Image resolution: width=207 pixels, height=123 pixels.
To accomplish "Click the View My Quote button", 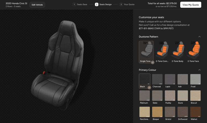I will pos(190,5).
